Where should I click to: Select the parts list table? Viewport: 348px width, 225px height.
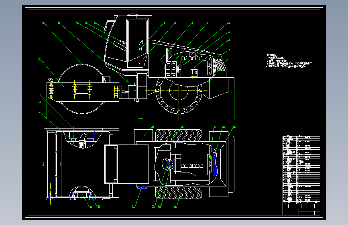(x=301, y=170)
